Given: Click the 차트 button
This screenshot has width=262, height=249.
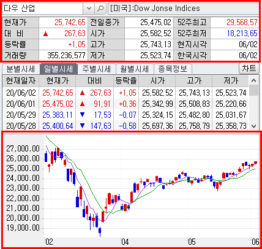Looking at the screenshot, I should click(249, 68).
